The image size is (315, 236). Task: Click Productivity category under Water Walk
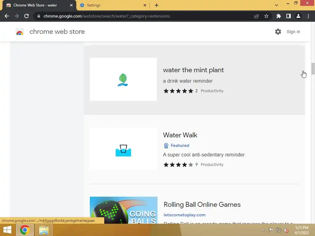[x=212, y=165]
